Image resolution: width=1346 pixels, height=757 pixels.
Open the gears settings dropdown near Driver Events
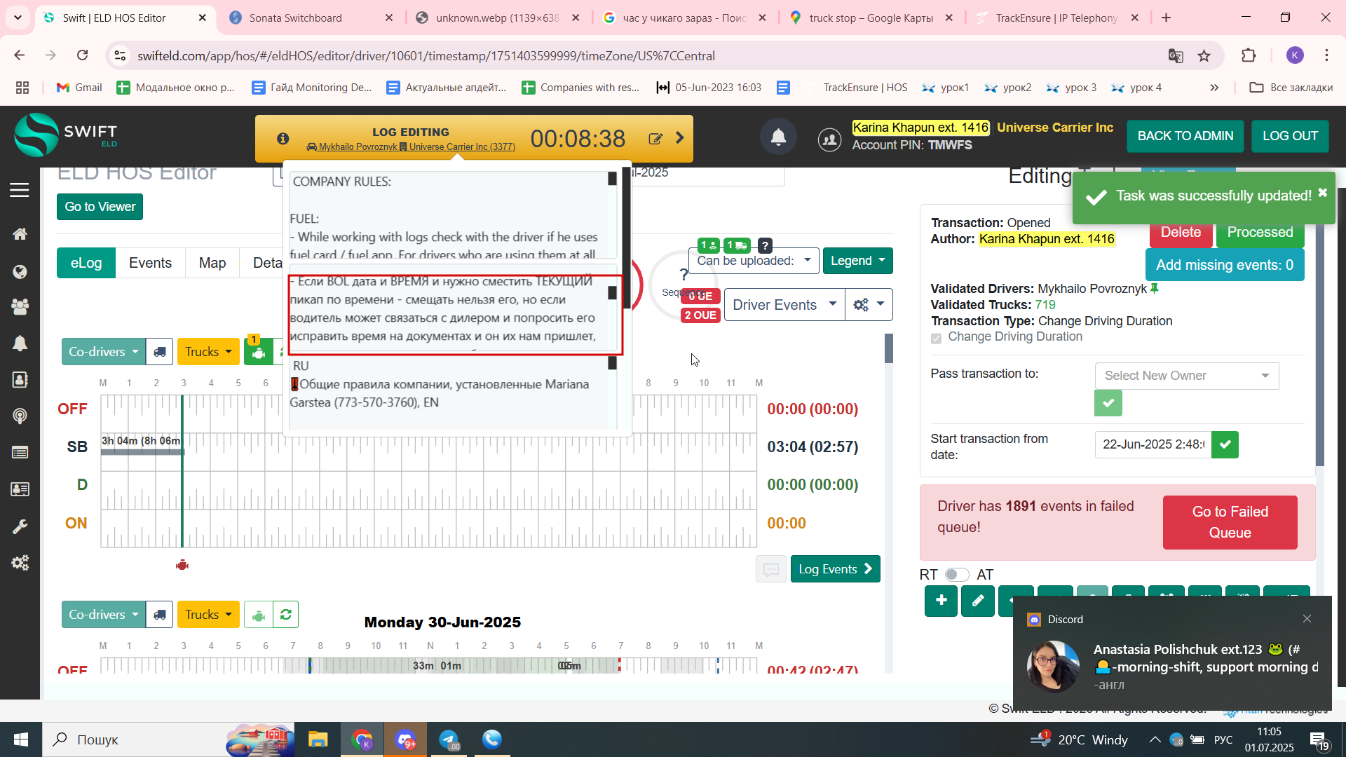(x=869, y=305)
